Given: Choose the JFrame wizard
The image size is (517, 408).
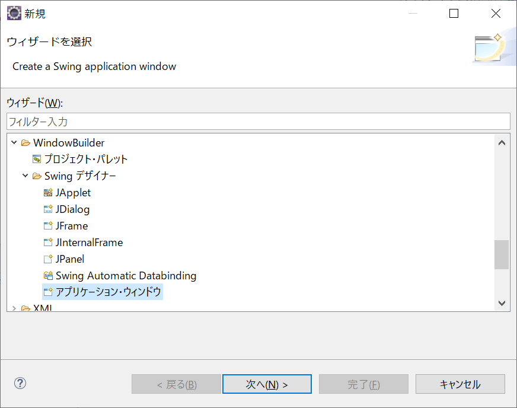Looking at the screenshot, I should tap(72, 225).
